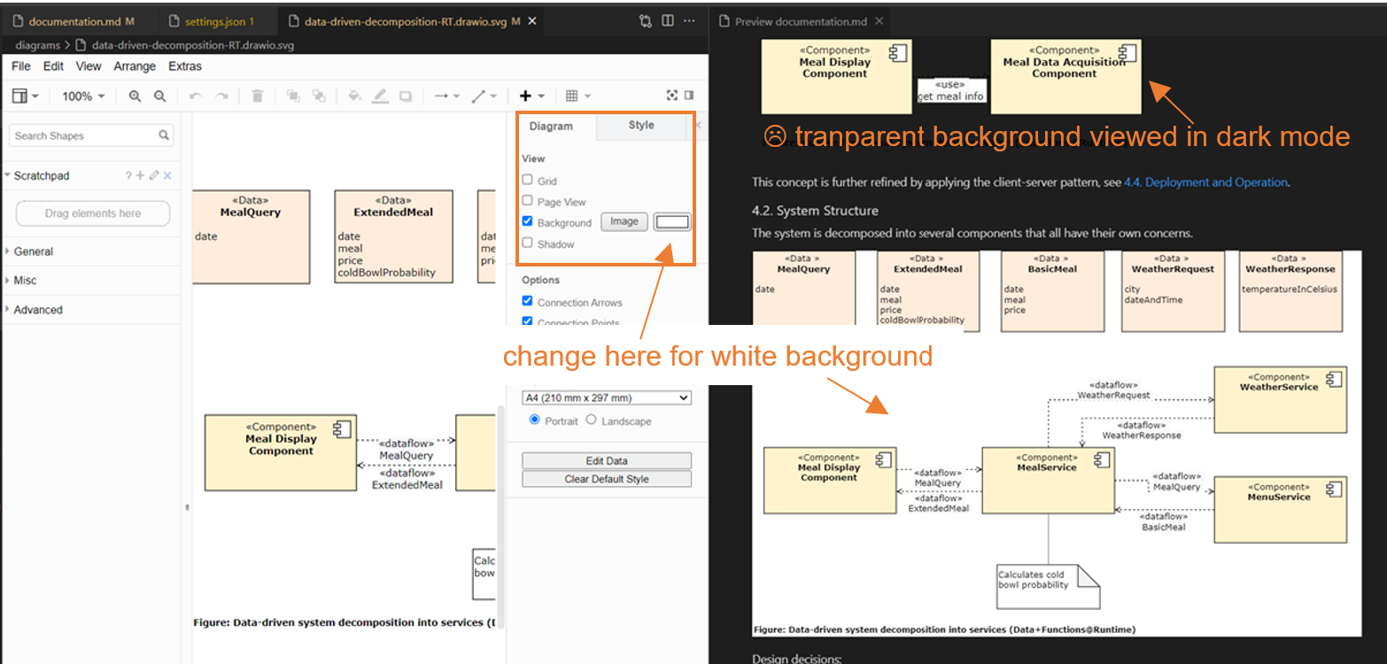Click the Delete trash icon in toolbar
This screenshot has width=1387, height=664.
click(257, 96)
